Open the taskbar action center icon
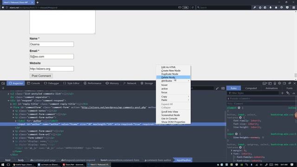297x167 pixels. (292, 165)
